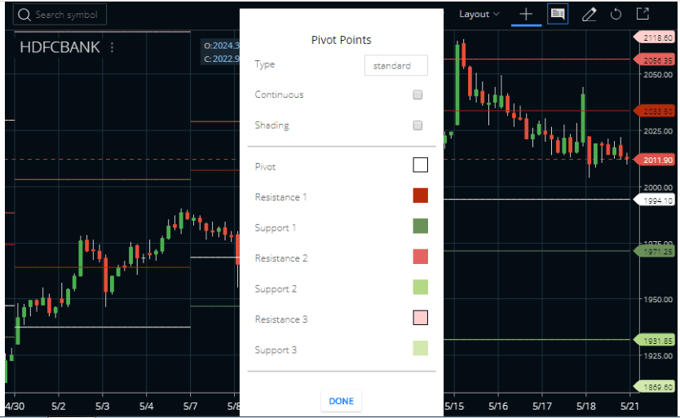
Task: Click the 1931.85 support price label
Action: (655, 341)
